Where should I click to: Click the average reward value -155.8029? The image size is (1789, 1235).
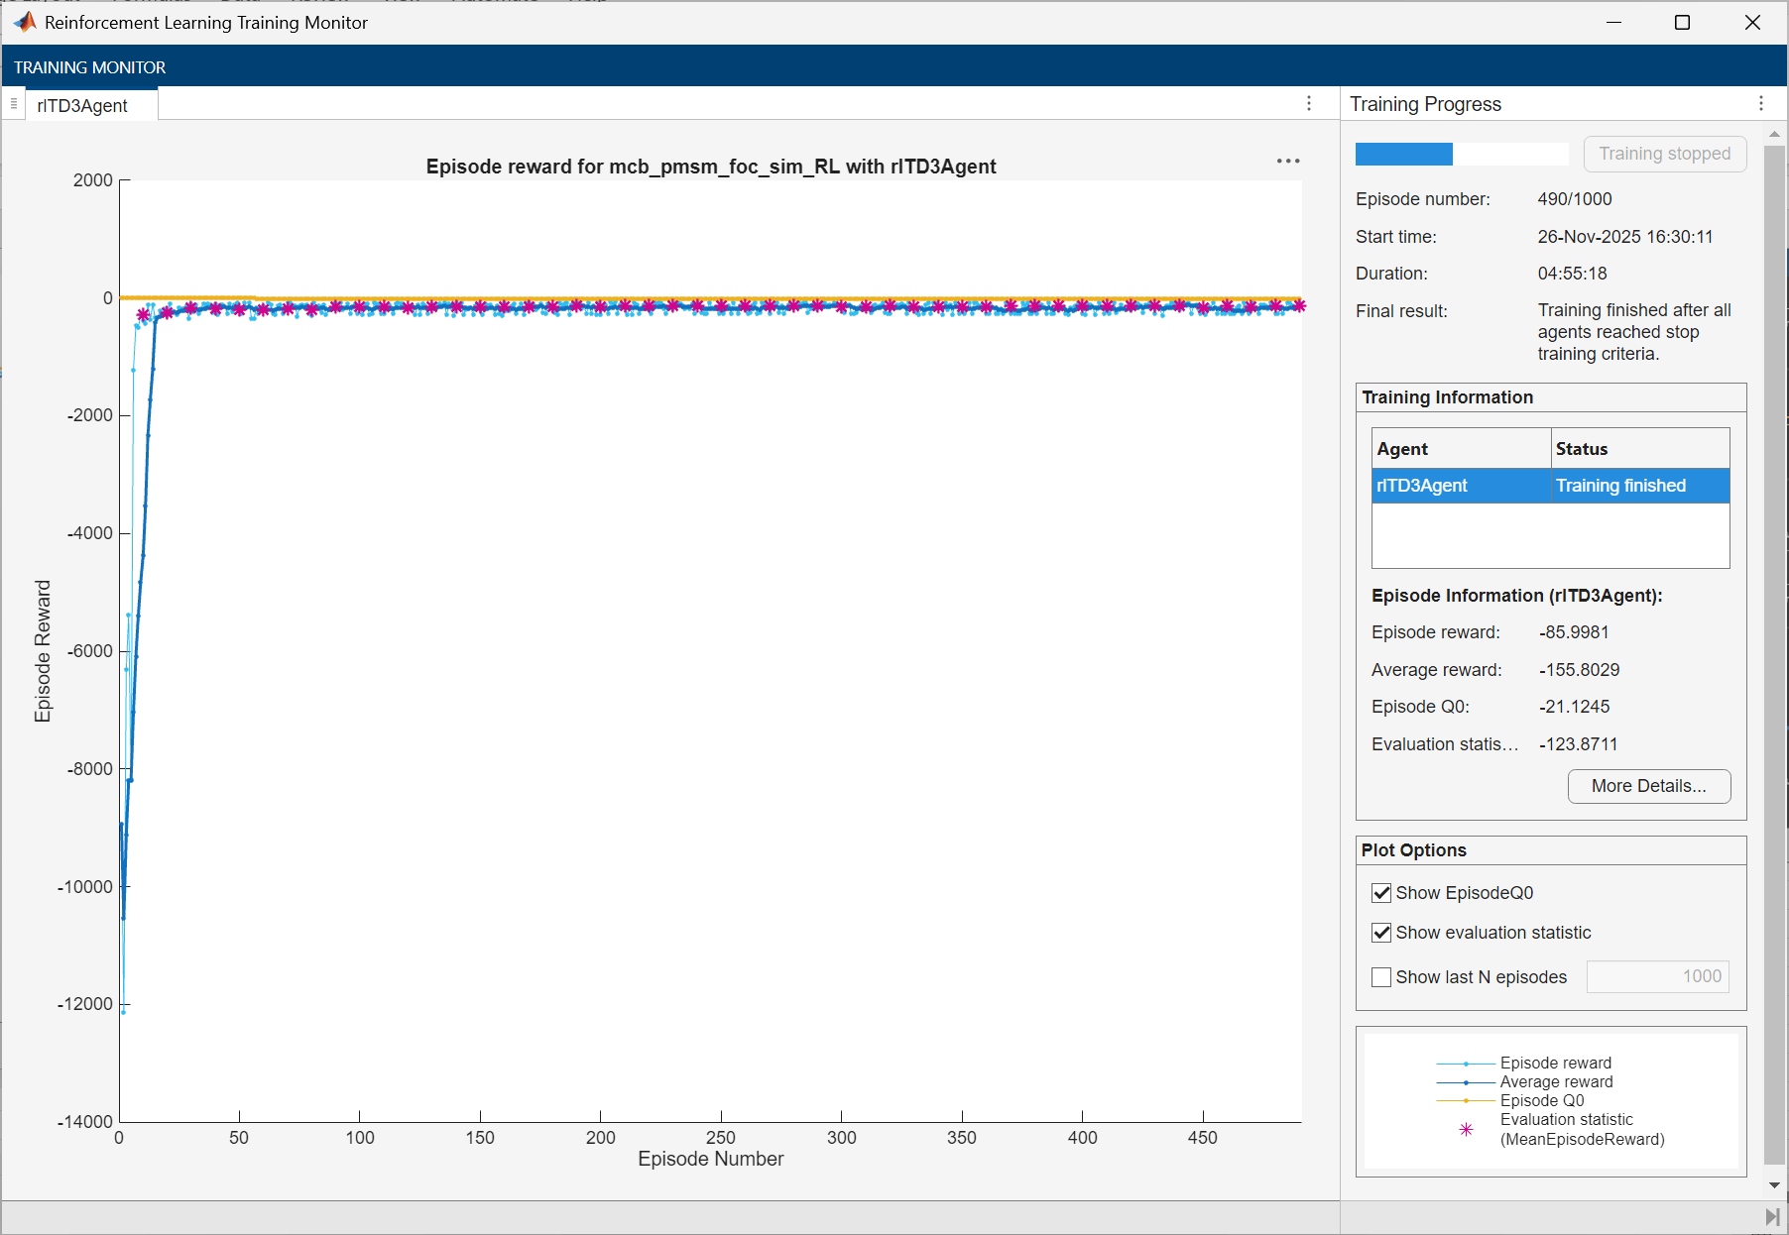point(1579,670)
